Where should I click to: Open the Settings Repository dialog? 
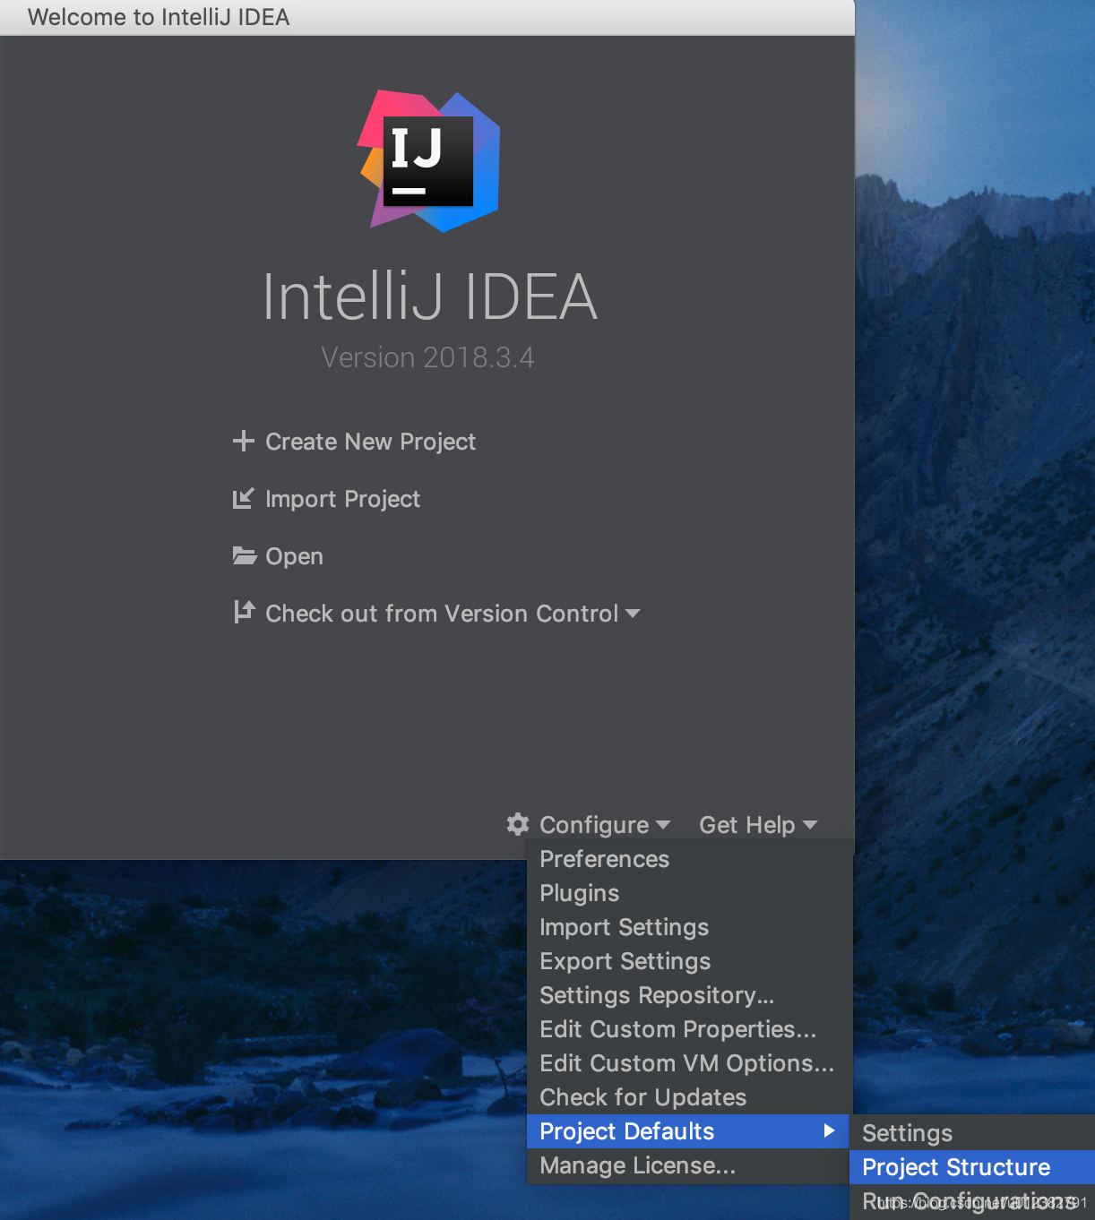(657, 995)
